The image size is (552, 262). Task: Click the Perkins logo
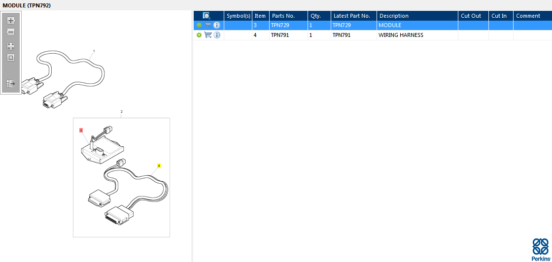[540, 249]
